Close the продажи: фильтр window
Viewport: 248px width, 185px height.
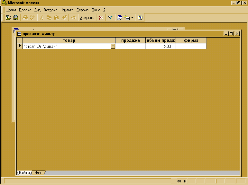(237, 34)
